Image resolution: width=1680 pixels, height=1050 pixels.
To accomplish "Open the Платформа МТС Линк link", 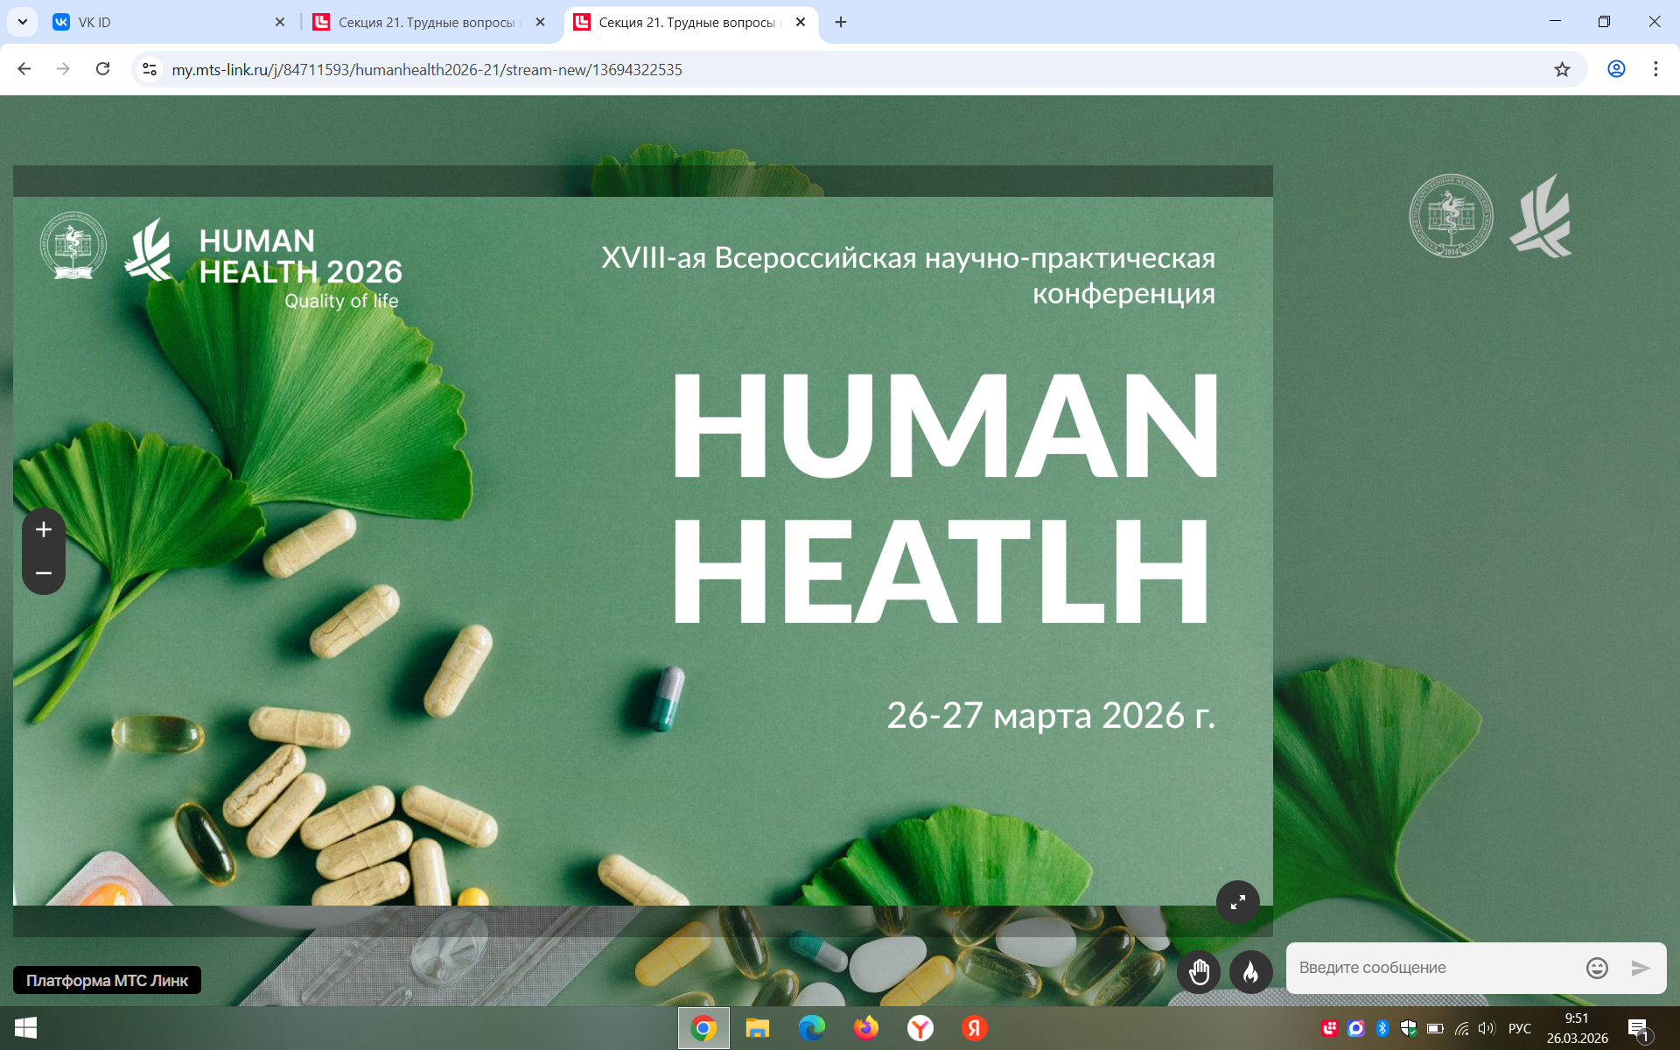I will tap(107, 980).
